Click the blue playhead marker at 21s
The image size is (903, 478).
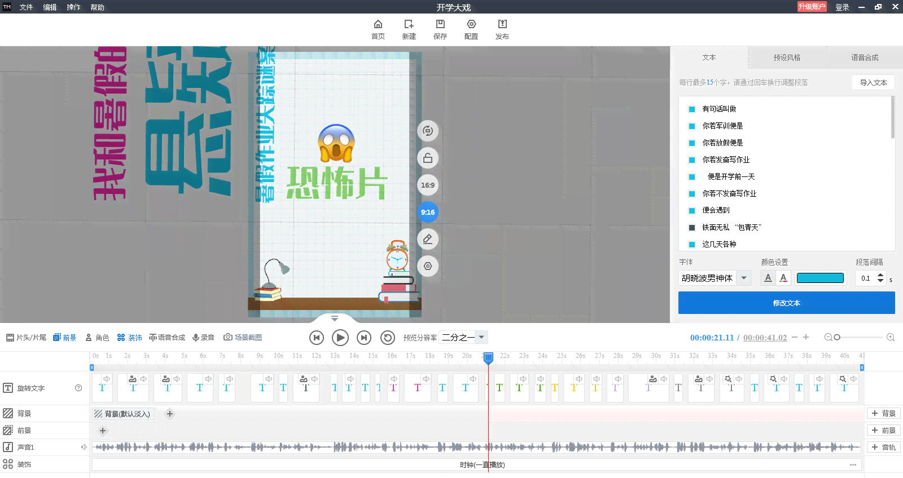click(488, 357)
